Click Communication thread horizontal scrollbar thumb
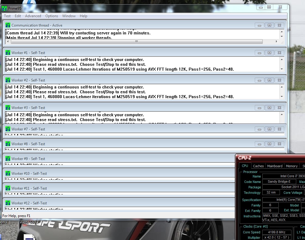Image resolution: width=305 pixels, height=240 pixels. 137,41
